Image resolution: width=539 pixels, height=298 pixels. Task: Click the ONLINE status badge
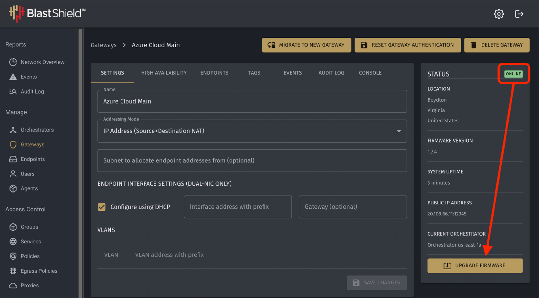(513, 74)
